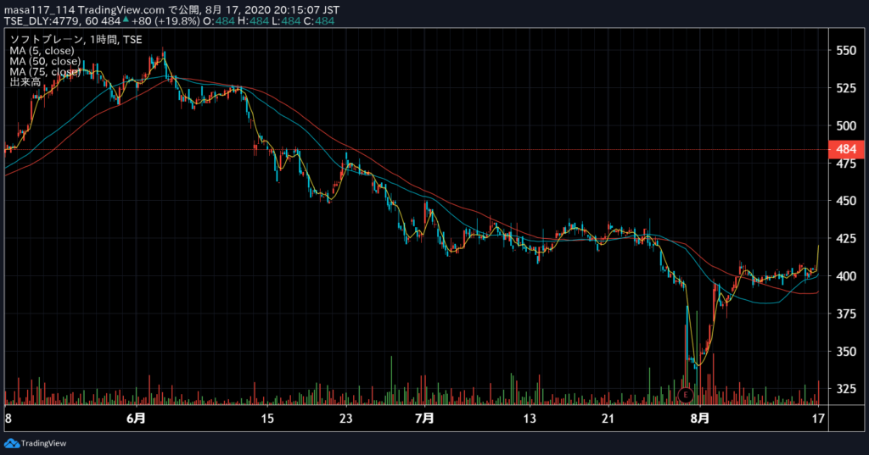
Task: Click the 出来高 volume indicator label
Action: point(25,82)
